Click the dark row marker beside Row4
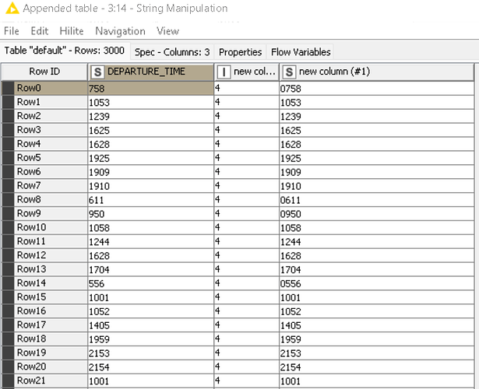The width and height of the screenshot is (479, 389). point(8,144)
